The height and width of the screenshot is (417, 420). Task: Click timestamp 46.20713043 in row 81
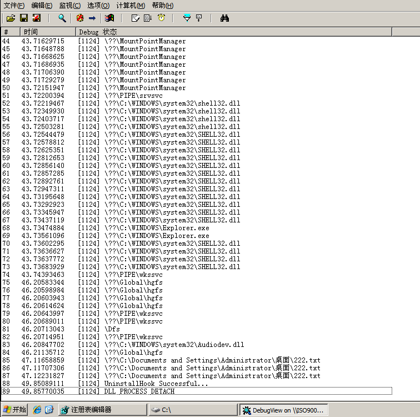coord(43,329)
